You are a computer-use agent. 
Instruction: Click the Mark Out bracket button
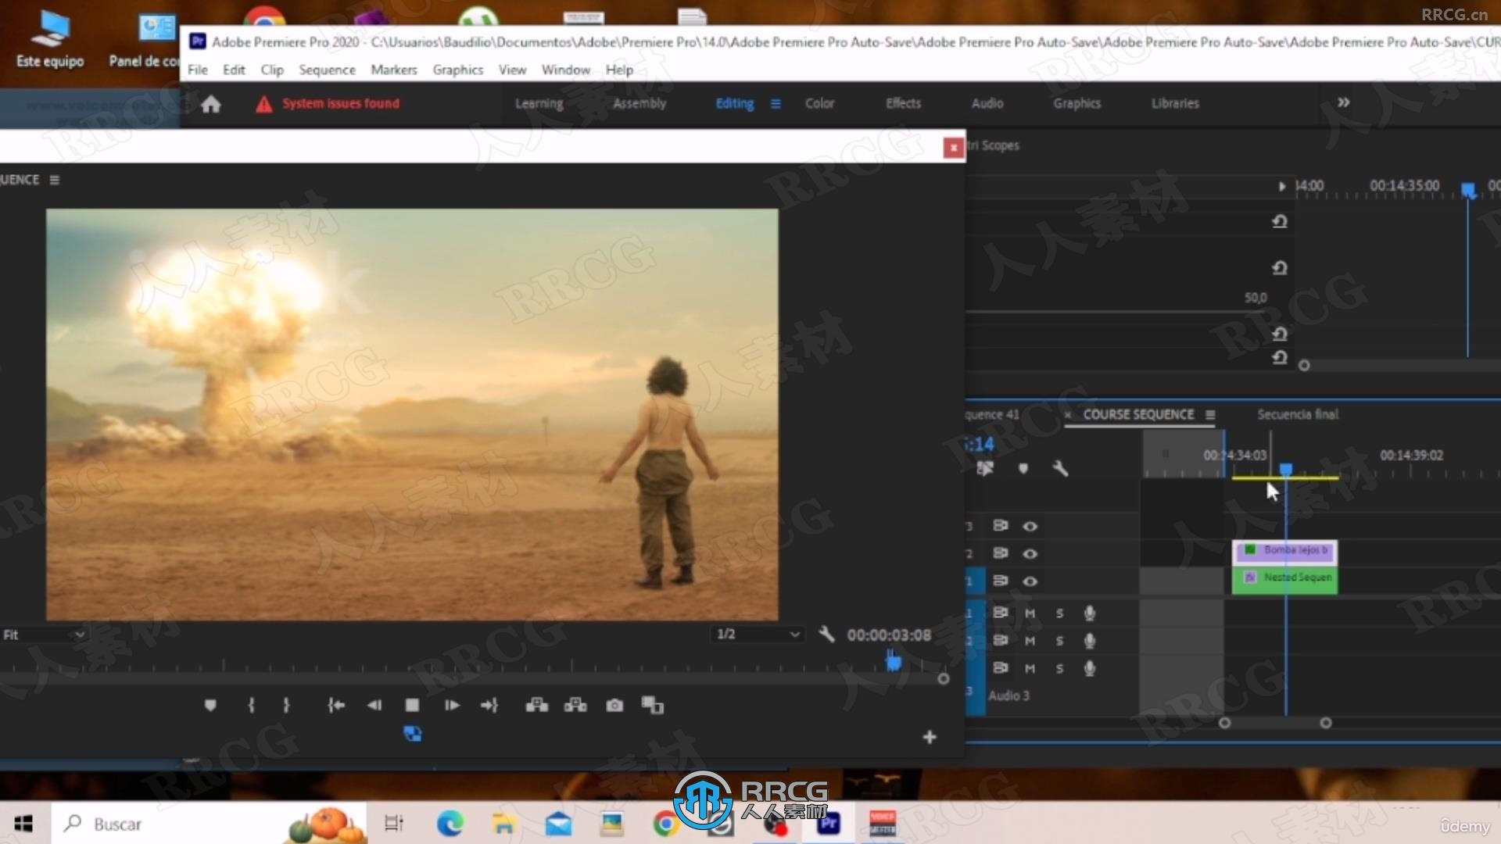click(x=286, y=706)
